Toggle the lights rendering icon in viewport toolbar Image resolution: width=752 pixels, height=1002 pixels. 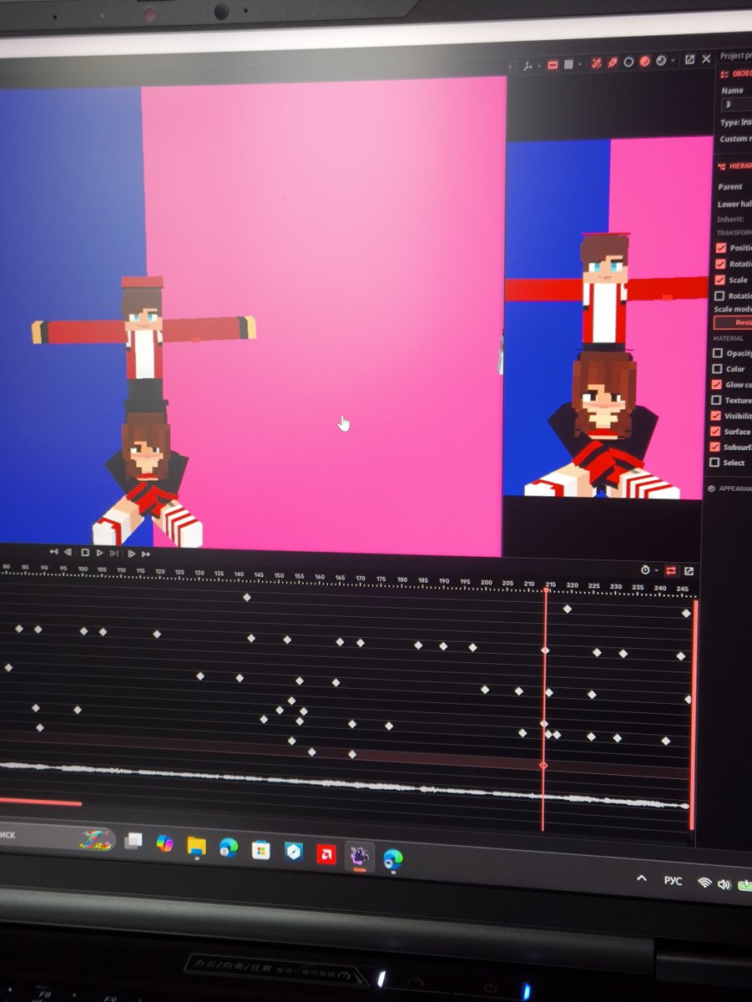tap(597, 64)
